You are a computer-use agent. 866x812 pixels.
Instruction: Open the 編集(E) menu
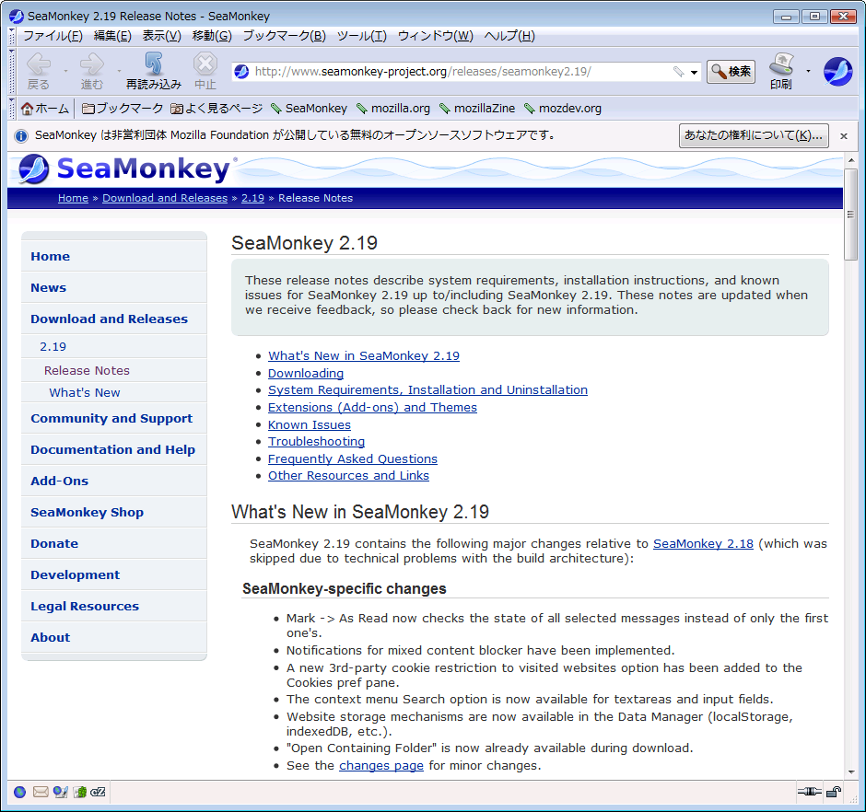[x=112, y=37]
